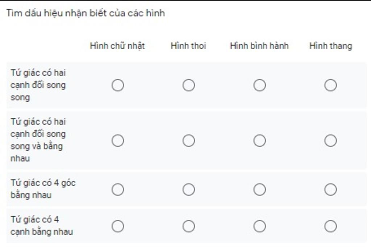Click the 'Hình chữ nhật' column header

tap(117, 46)
